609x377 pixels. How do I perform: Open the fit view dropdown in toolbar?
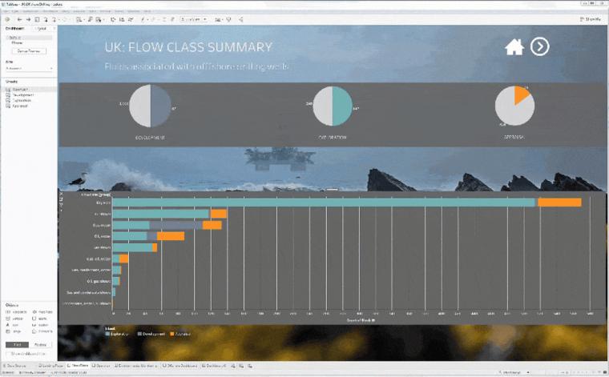[195, 19]
